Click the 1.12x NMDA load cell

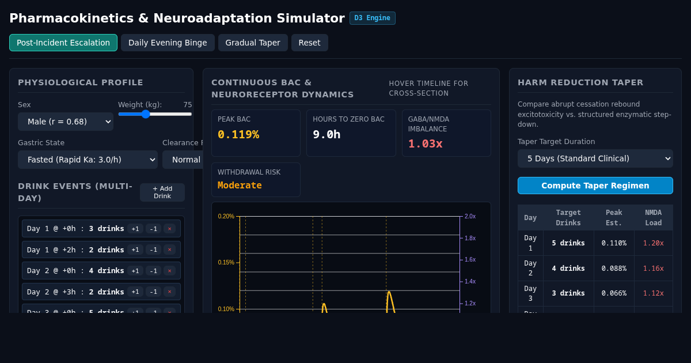tap(654, 293)
